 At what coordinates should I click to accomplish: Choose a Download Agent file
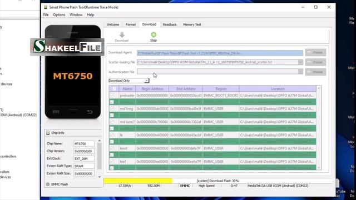(315, 52)
